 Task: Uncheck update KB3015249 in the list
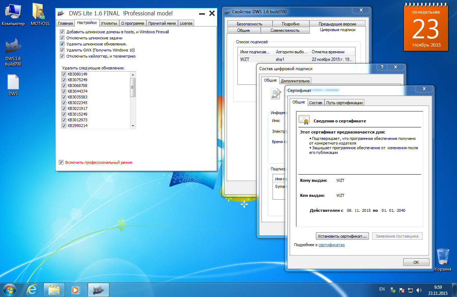point(64,114)
